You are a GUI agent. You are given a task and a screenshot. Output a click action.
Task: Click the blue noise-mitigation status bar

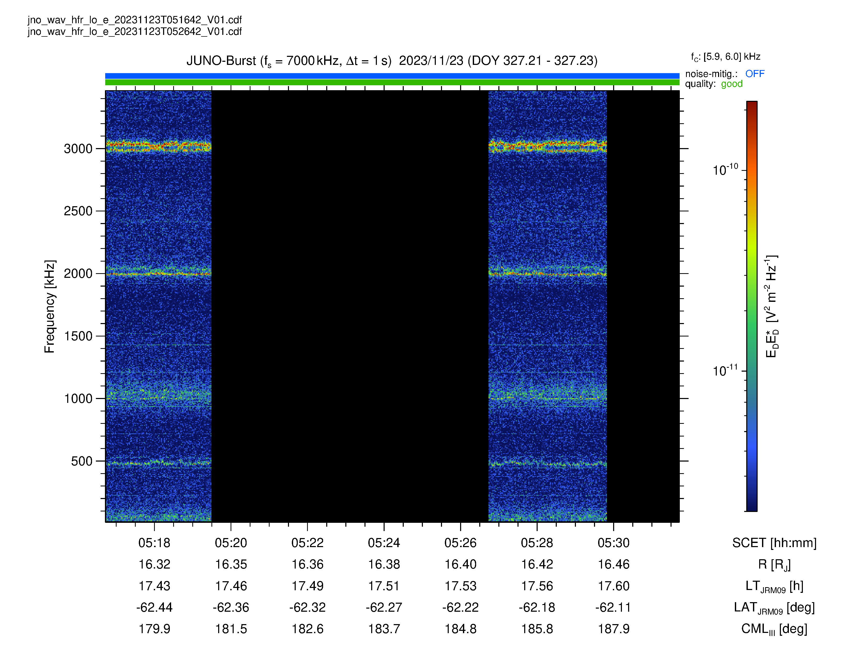[x=392, y=76]
